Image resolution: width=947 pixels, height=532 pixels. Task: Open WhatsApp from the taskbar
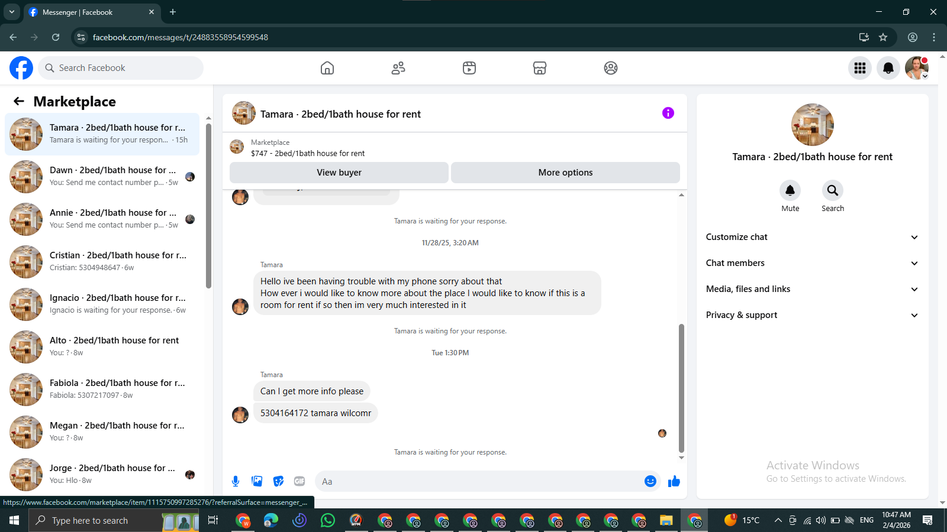click(328, 520)
